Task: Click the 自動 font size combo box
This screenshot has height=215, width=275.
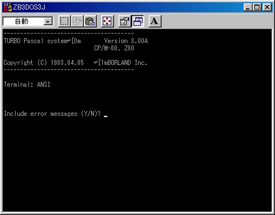Action: (28, 21)
